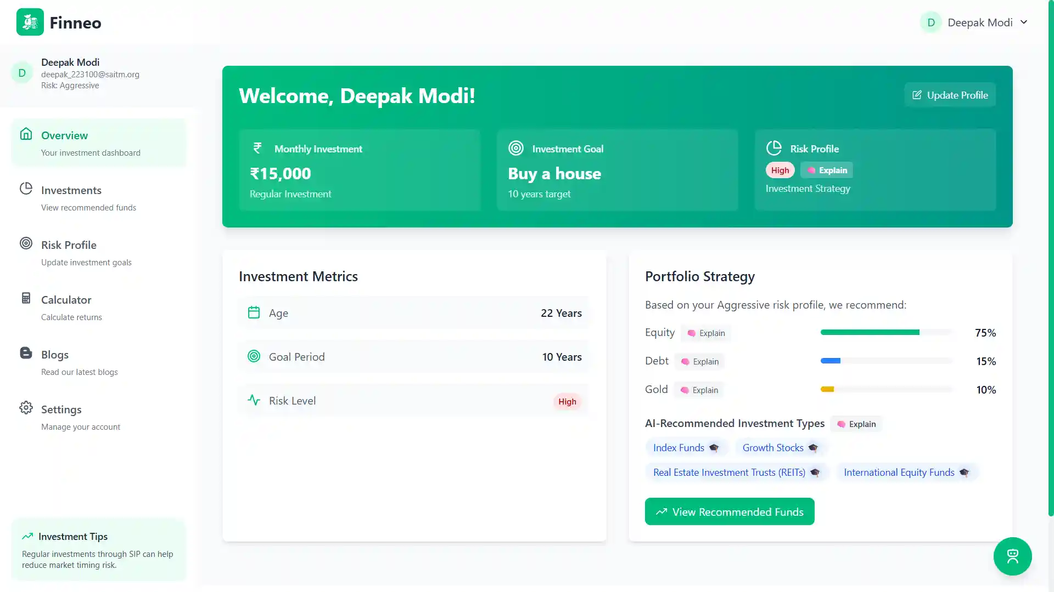
Task: Open the Deepak Modi account dropdown
Action: tap(974, 22)
